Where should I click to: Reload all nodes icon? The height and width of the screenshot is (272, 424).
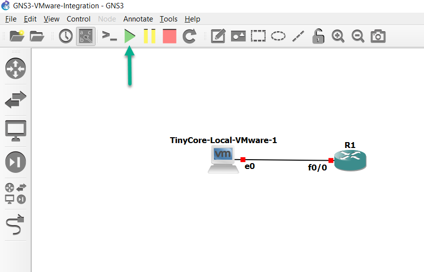pos(189,36)
